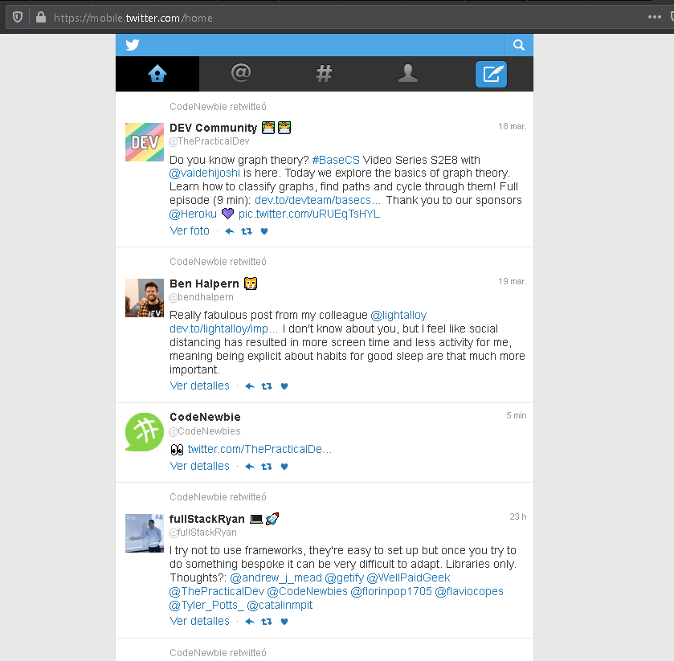Retweet the CodeNewbie tweet
The width and height of the screenshot is (674, 661).
point(267,467)
